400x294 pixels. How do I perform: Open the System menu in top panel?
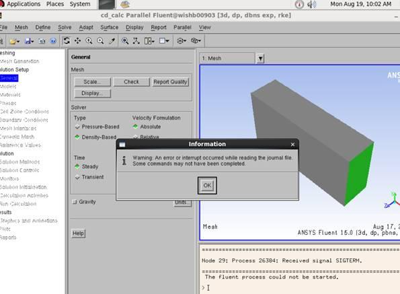[x=80, y=4]
